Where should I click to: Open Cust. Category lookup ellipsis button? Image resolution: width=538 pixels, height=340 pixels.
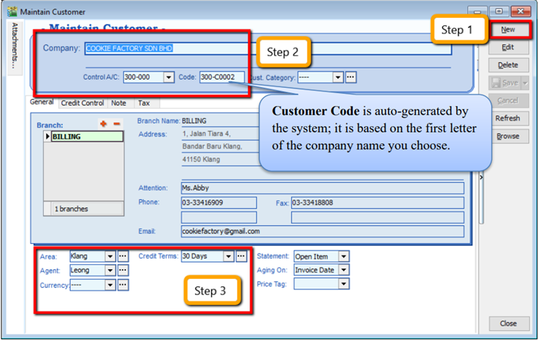click(x=350, y=77)
